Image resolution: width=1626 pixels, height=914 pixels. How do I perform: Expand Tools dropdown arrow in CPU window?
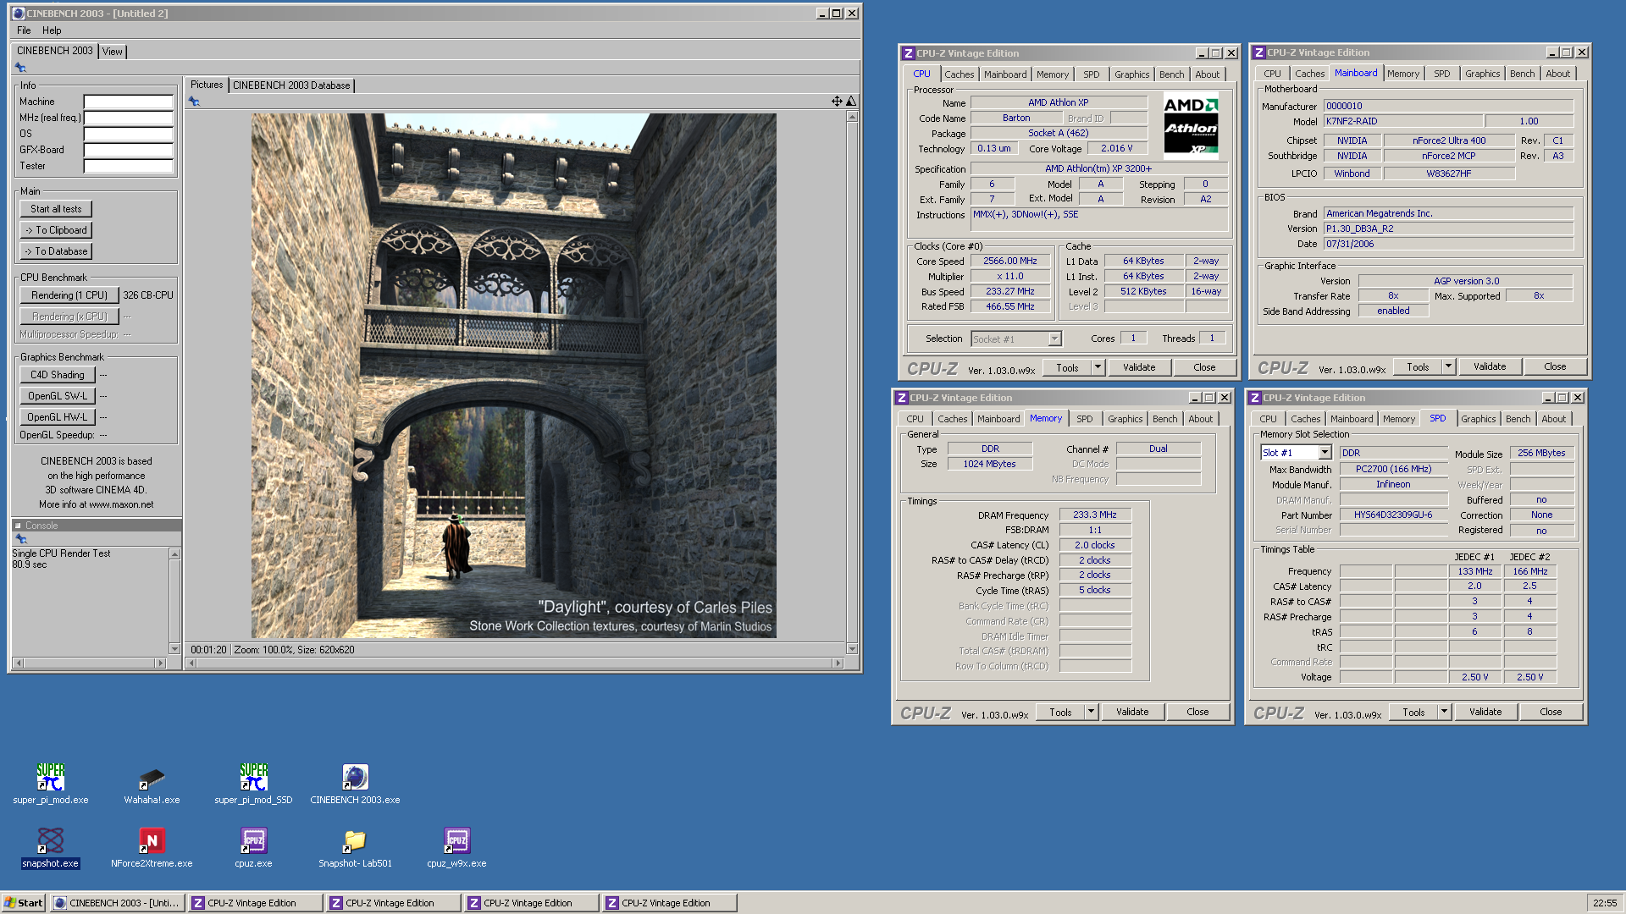coord(1098,367)
